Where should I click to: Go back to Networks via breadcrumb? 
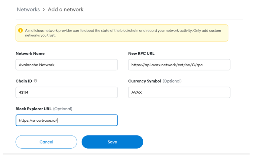click(28, 9)
